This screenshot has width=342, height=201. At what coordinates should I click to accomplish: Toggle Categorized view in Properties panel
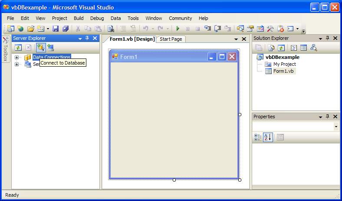pos(257,137)
